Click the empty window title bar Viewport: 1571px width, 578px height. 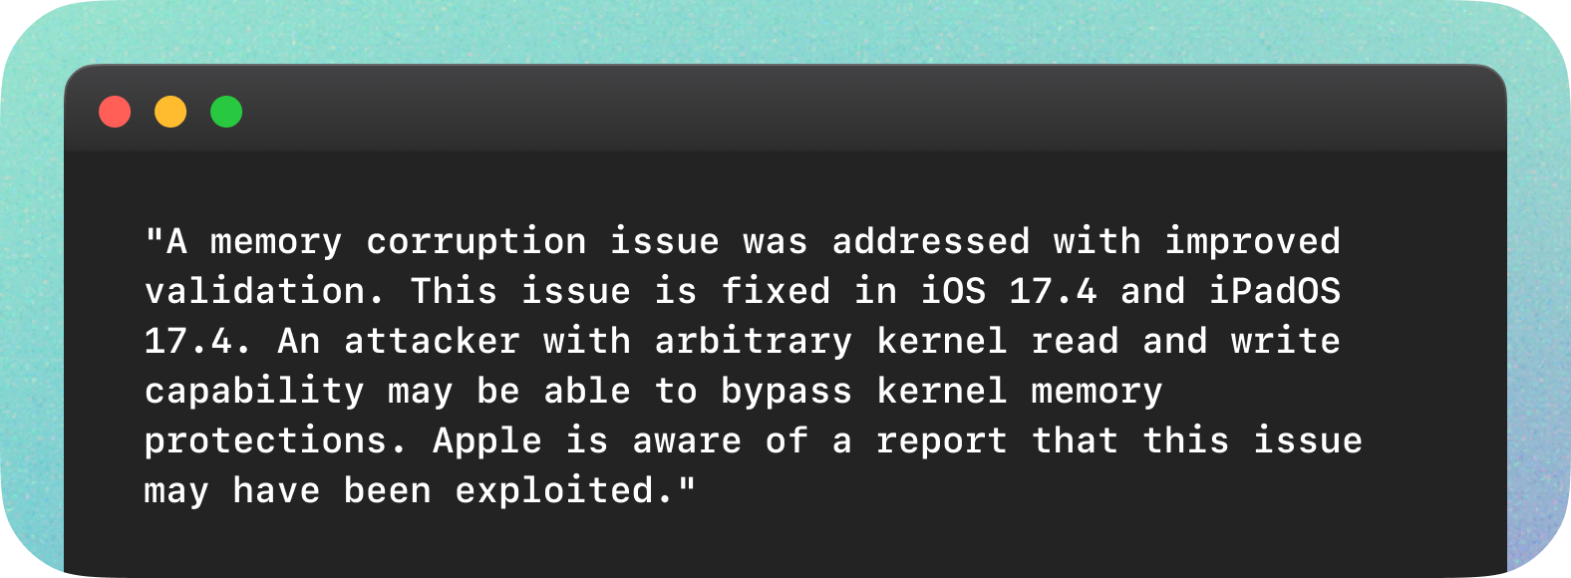click(797, 110)
